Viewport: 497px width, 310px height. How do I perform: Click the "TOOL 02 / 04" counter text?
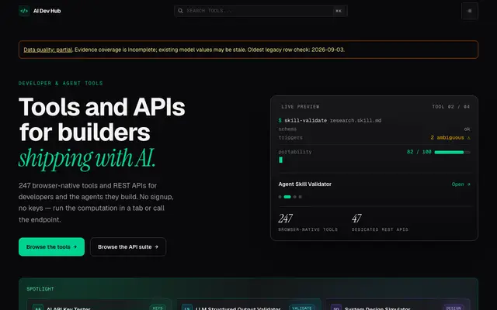click(450, 107)
